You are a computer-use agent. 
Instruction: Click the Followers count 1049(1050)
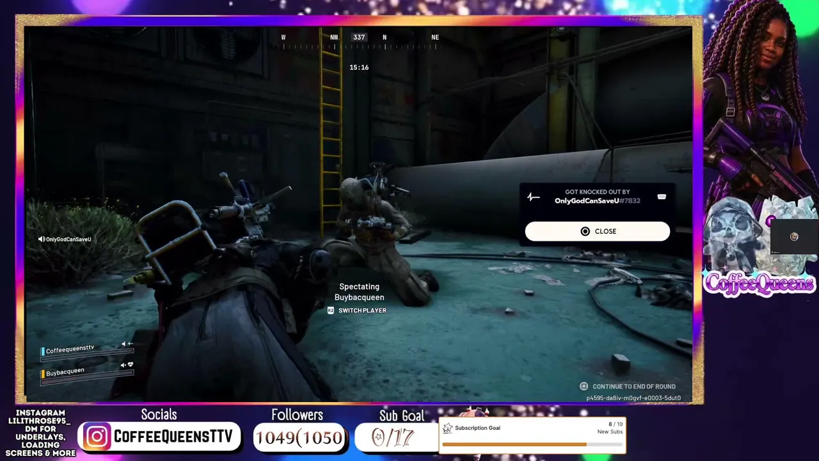coord(299,437)
